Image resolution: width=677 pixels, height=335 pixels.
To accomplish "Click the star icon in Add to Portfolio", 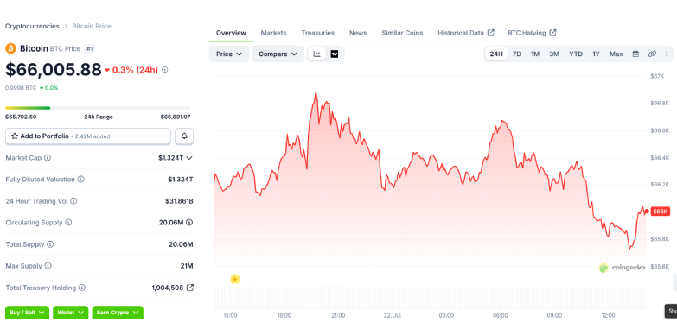I will [x=15, y=136].
